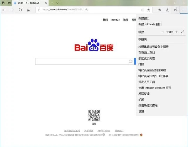Open the web notes pen icon
The height and width of the screenshot is (147, 188).
168,10
